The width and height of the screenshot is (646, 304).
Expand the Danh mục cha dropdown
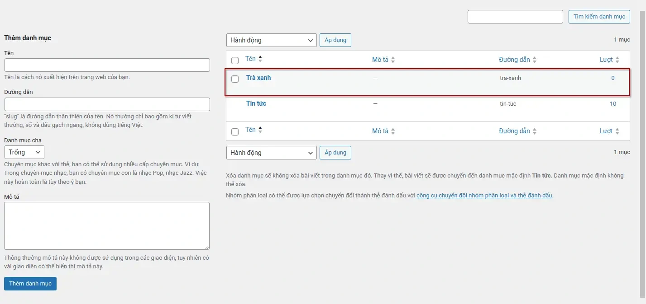click(x=24, y=152)
